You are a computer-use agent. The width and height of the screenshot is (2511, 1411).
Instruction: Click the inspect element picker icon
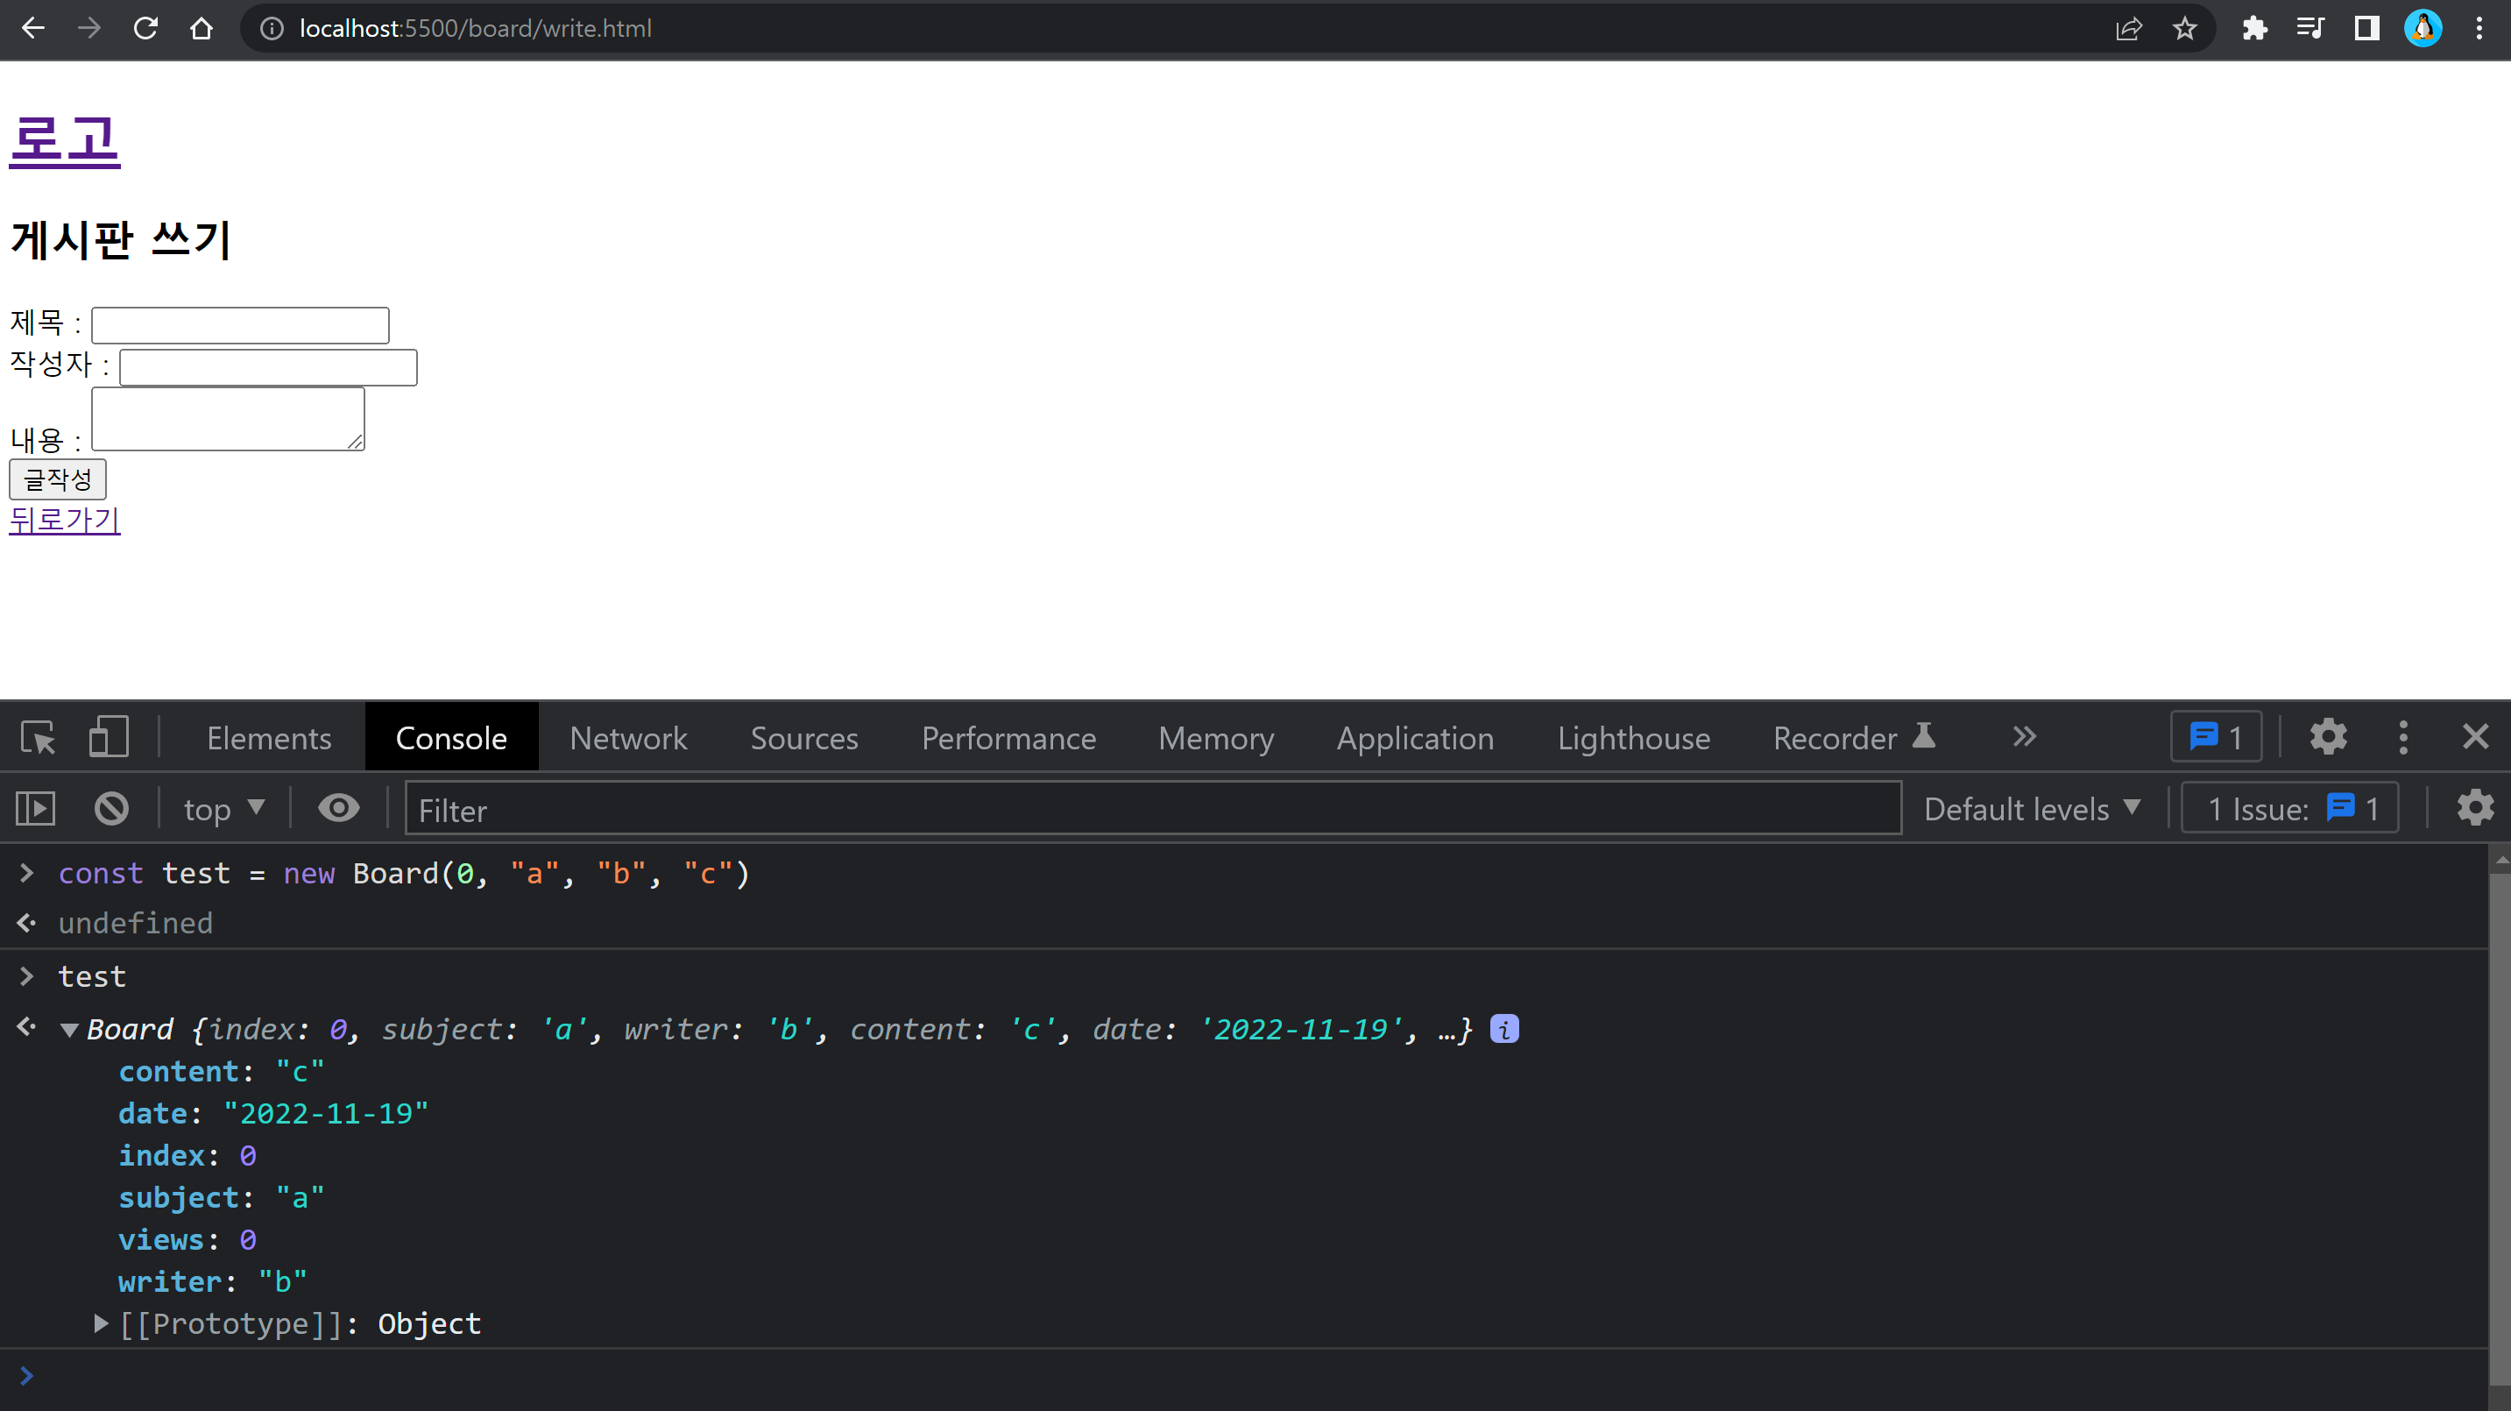(x=39, y=737)
